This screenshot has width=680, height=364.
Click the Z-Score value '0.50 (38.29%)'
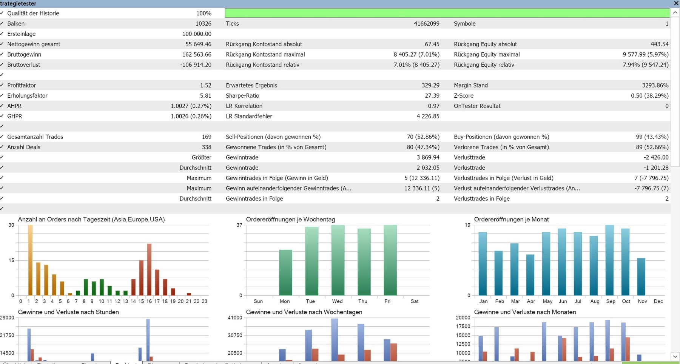[x=650, y=96]
